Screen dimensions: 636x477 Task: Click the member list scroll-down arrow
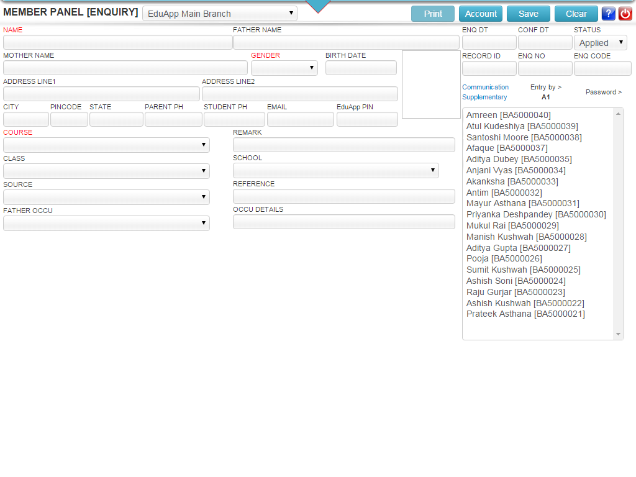(x=618, y=334)
